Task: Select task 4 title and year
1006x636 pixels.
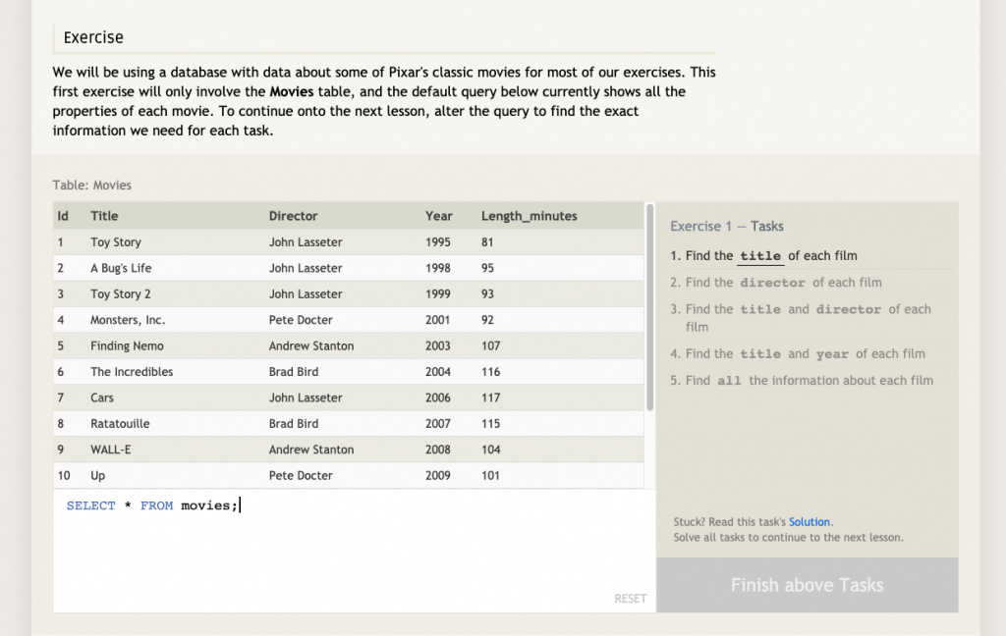Action: click(797, 354)
